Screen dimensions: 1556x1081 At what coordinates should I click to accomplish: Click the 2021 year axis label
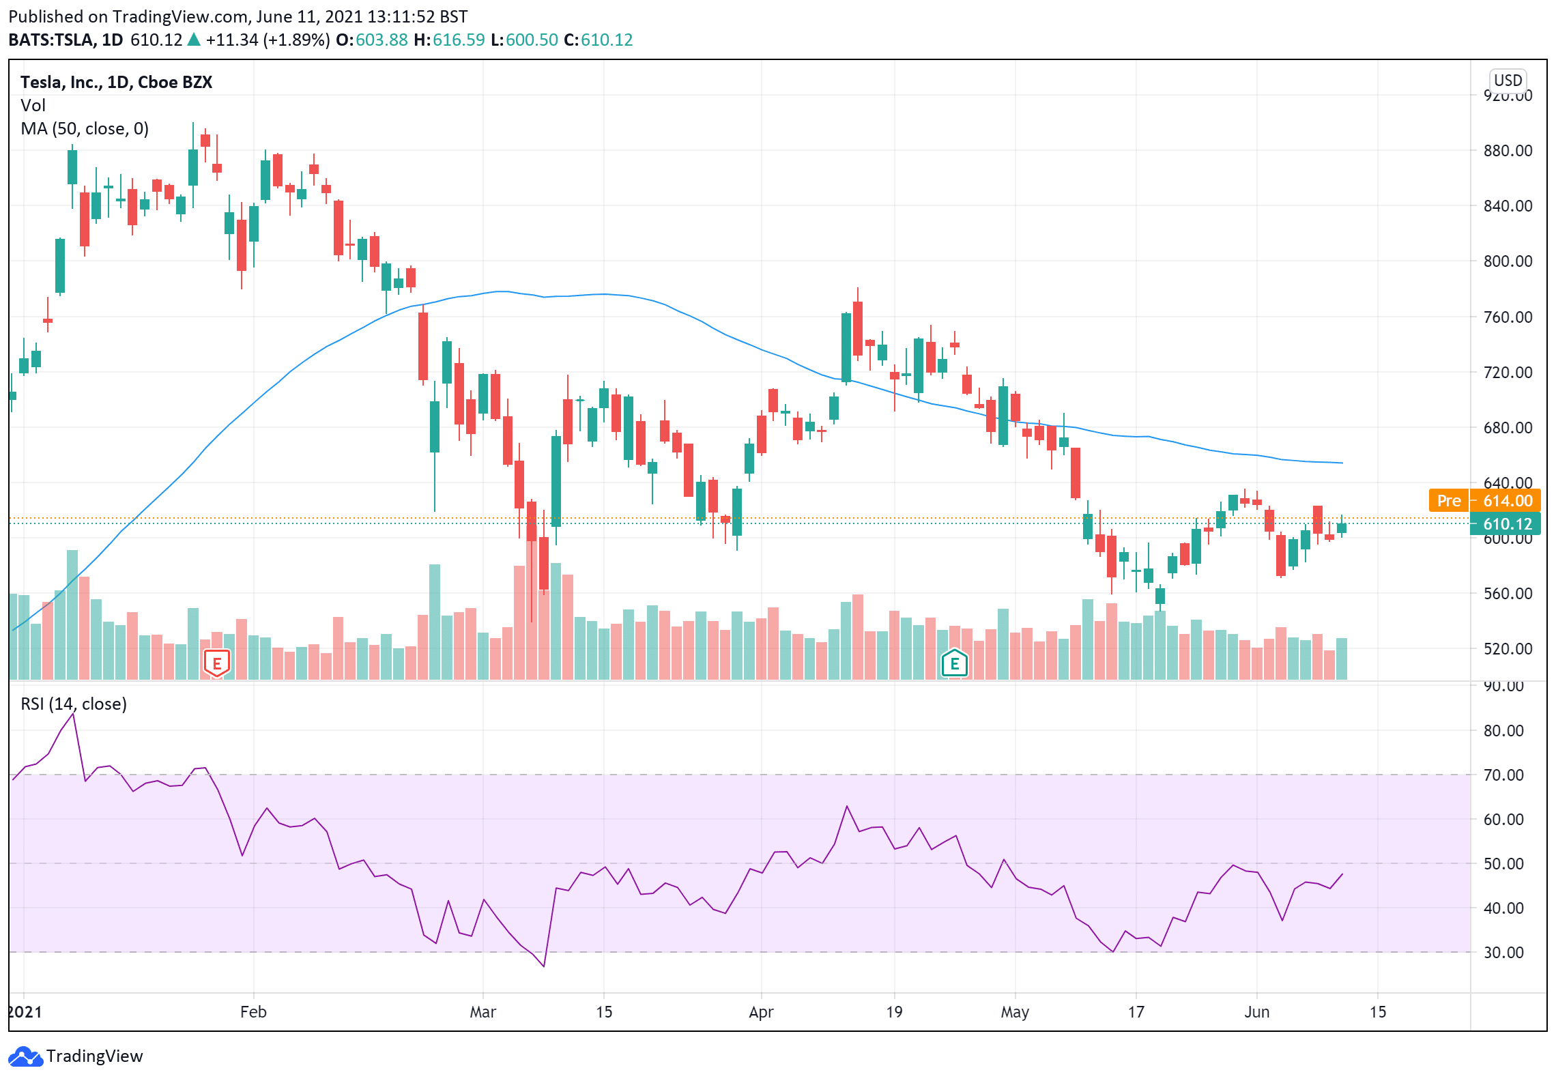25,1011
